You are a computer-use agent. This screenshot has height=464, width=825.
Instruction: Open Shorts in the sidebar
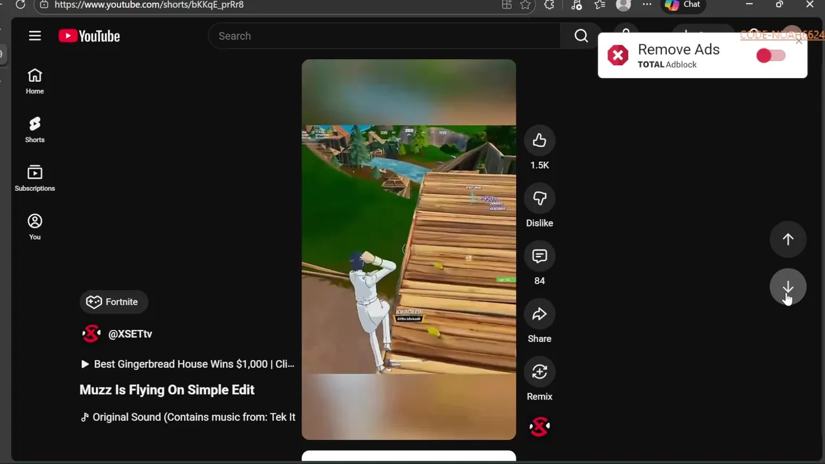click(x=35, y=130)
